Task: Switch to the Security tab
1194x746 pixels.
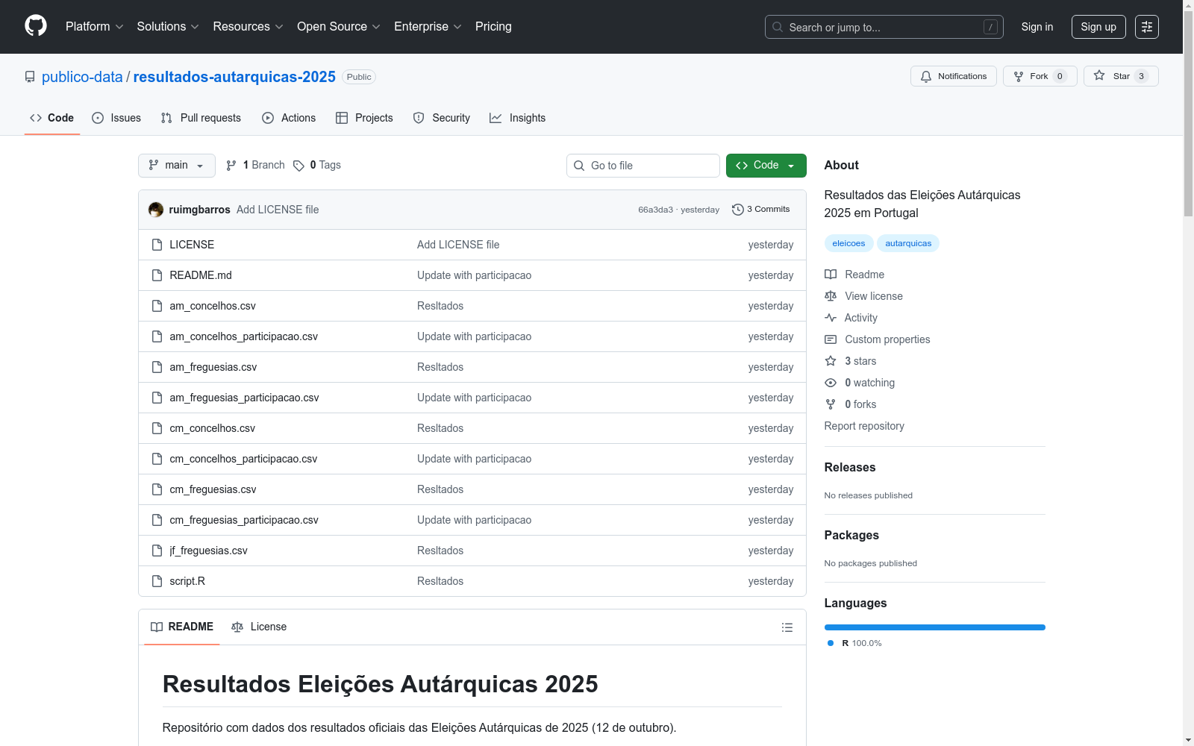Action: click(442, 118)
